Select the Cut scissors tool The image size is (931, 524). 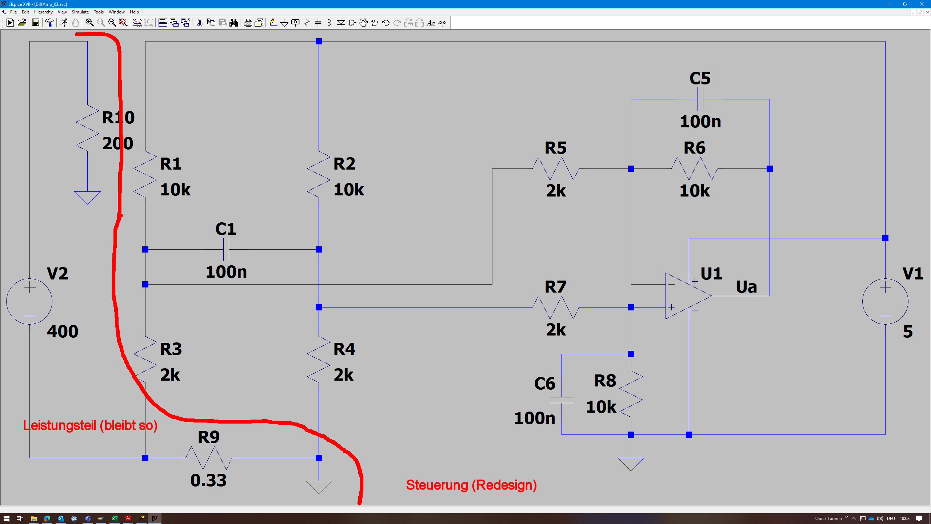pos(200,23)
